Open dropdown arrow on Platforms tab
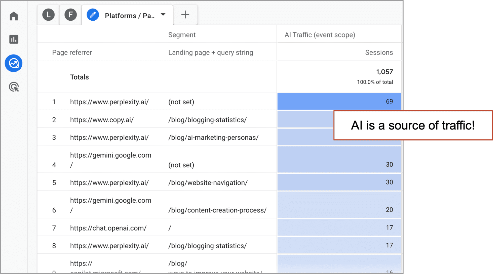Screen dimensions: 503x274 (x=163, y=15)
